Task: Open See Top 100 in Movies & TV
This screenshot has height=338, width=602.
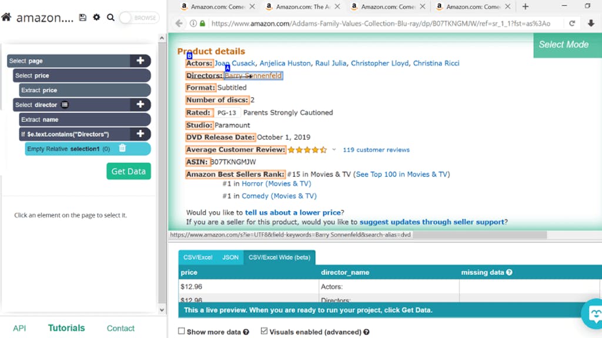Action: [402, 174]
